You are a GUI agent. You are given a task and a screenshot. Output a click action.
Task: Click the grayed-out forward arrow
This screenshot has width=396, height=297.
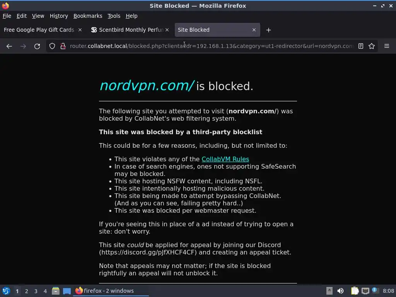[x=23, y=46]
